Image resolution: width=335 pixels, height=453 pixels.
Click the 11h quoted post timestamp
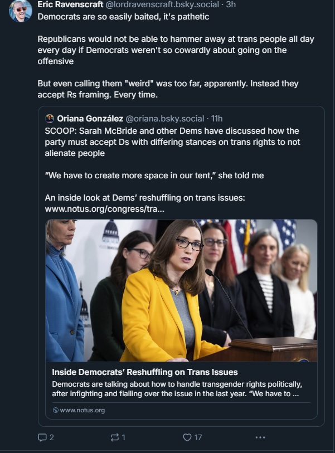tap(217, 118)
